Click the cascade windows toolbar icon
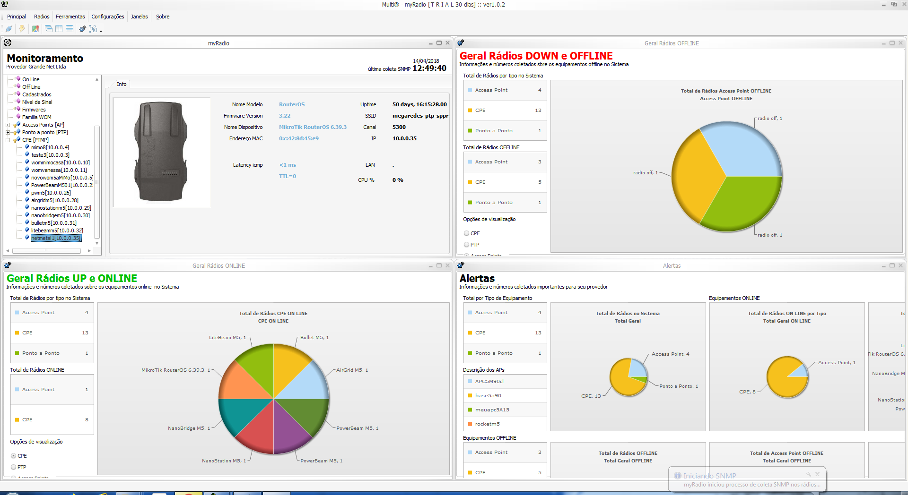 pos(48,29)
